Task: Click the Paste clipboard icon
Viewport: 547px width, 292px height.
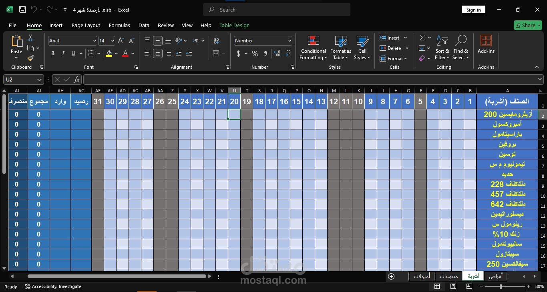Action: pyautogui.click(x=16, y=41)
